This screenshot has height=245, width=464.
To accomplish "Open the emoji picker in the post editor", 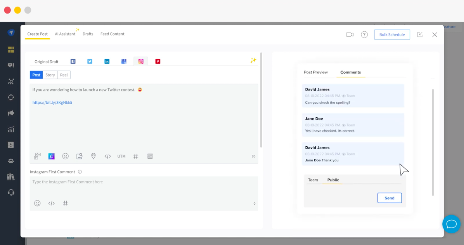I will coord(66,156).
